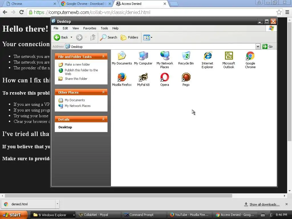Click the Explorer Address field showing Desktop
The width and height of the screenshot is (292, 219).
161,46
